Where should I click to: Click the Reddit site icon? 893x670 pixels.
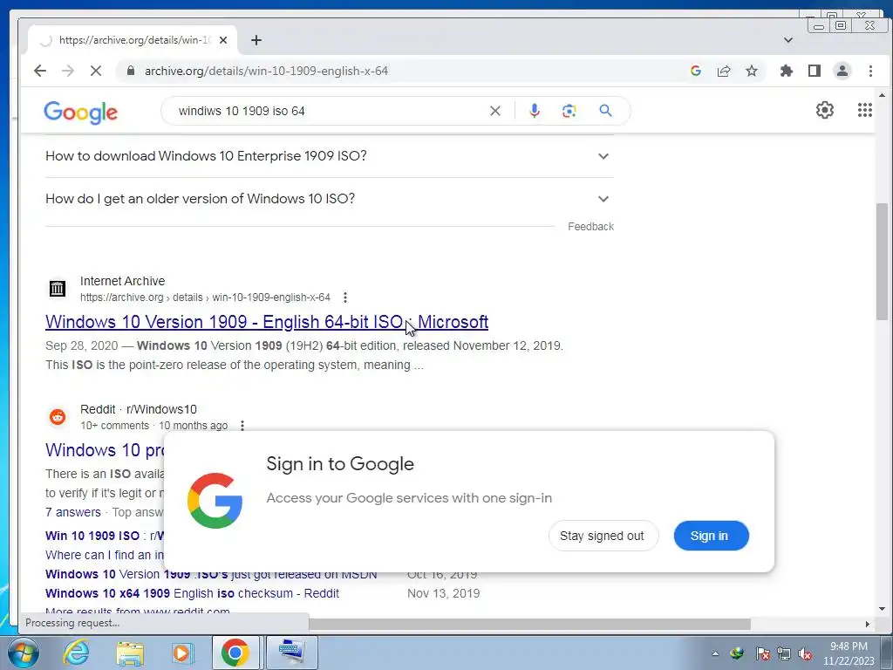click(57, 417)
